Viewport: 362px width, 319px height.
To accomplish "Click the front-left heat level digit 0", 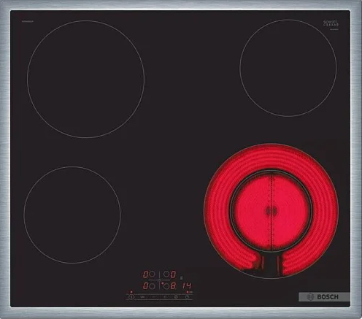I will 145,286.
